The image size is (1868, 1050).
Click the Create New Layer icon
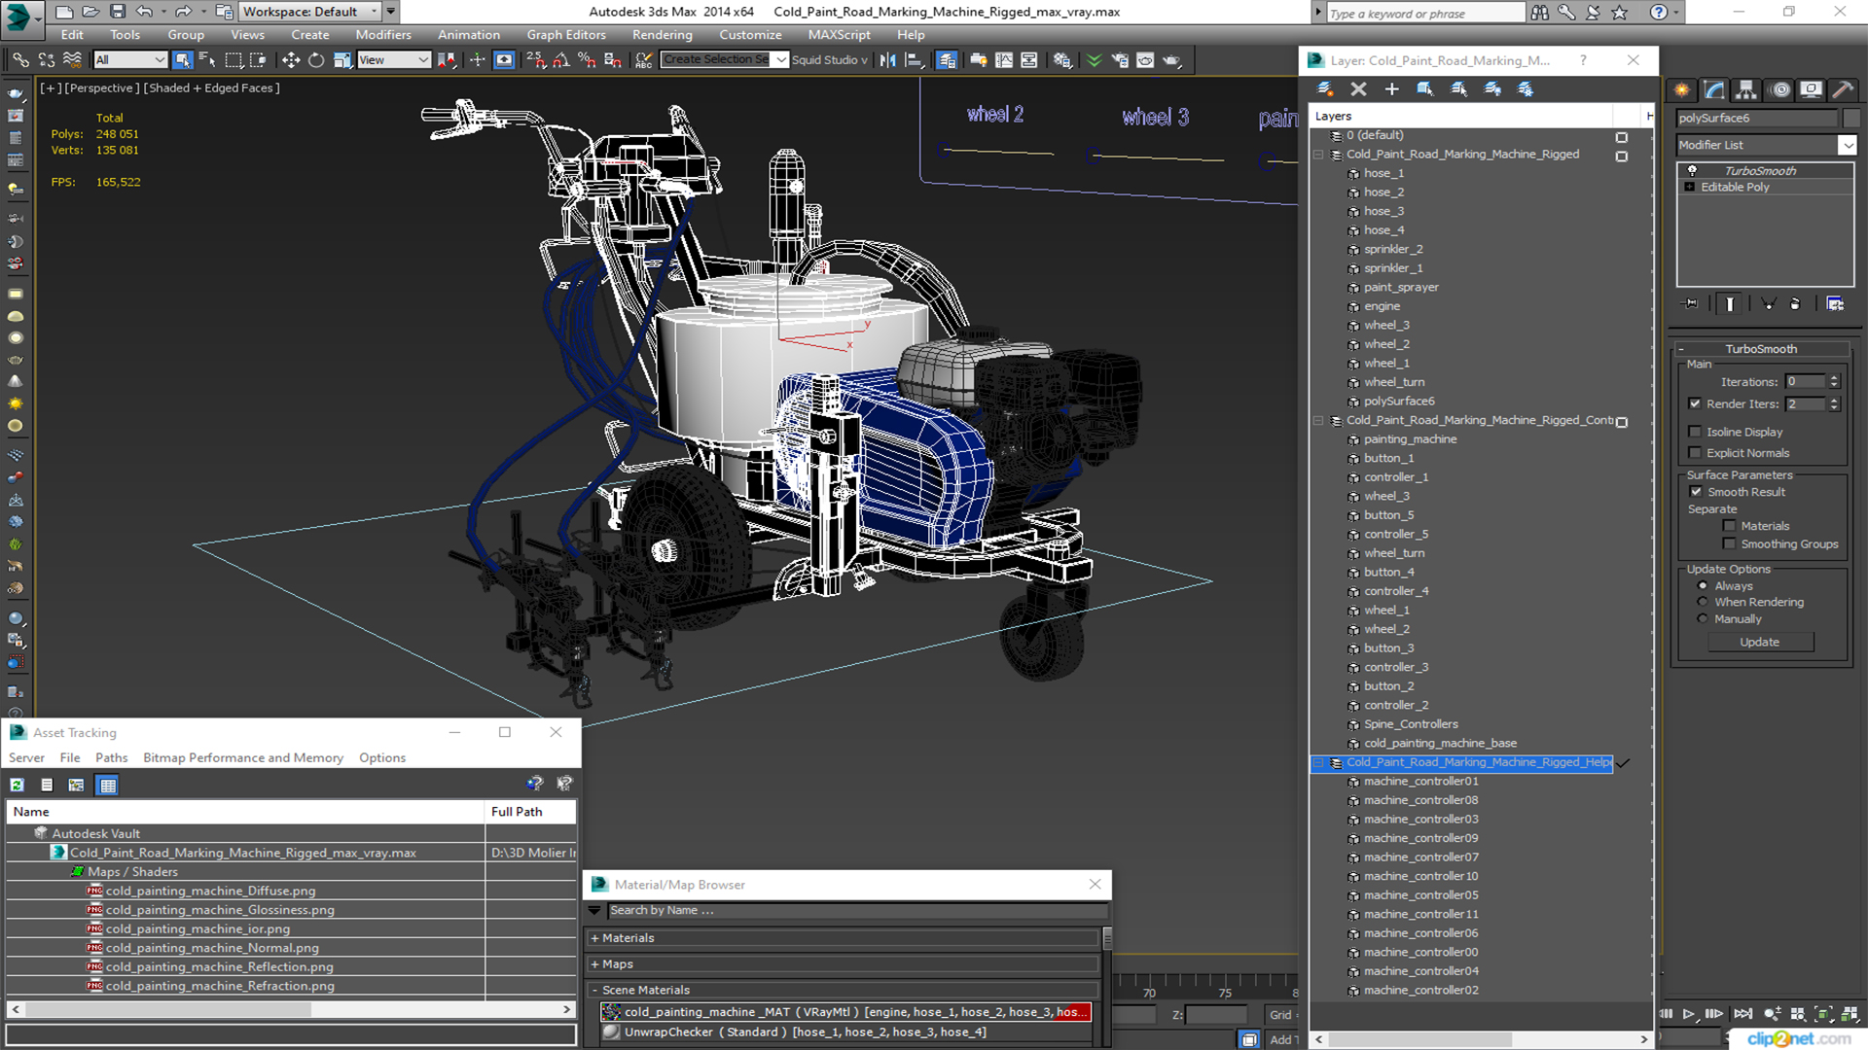coord(1325,88)
